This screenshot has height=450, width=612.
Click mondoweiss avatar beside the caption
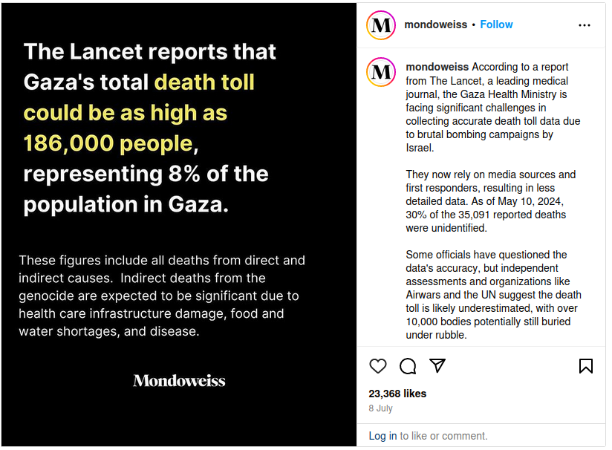(381, 72)
